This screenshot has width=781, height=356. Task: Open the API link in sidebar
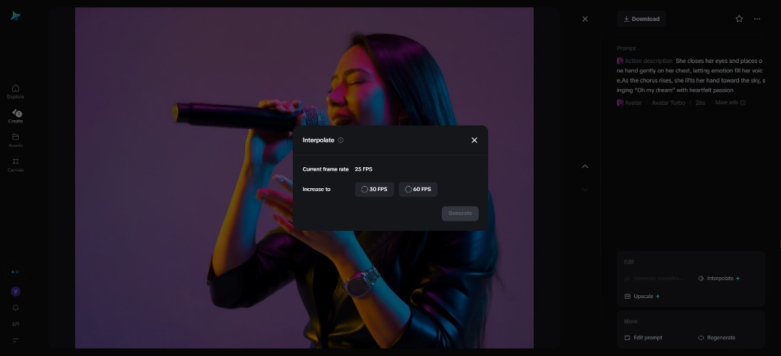click(15, 324)
